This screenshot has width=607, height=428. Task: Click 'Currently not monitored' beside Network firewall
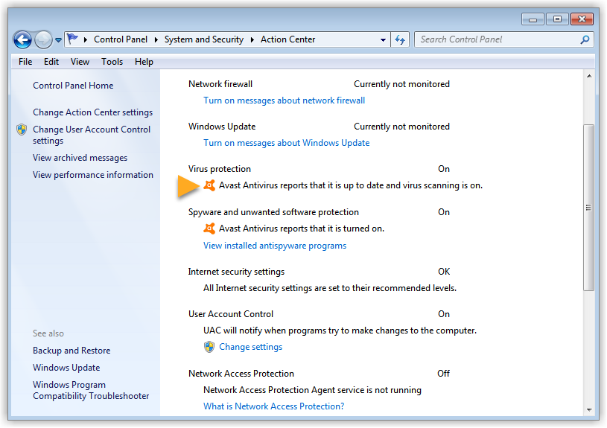click(402, 84)
